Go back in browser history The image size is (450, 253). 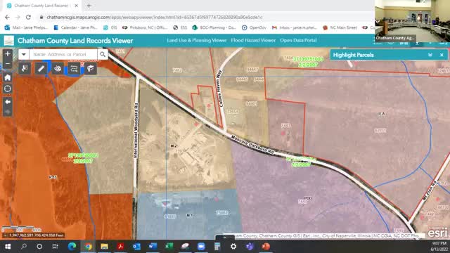[7, 17]
